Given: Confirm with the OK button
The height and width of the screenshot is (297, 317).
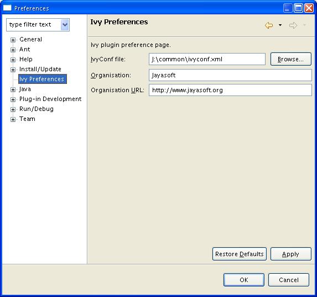Looking at the screenshot, I should pyautogui.click(x=244, y=280).
